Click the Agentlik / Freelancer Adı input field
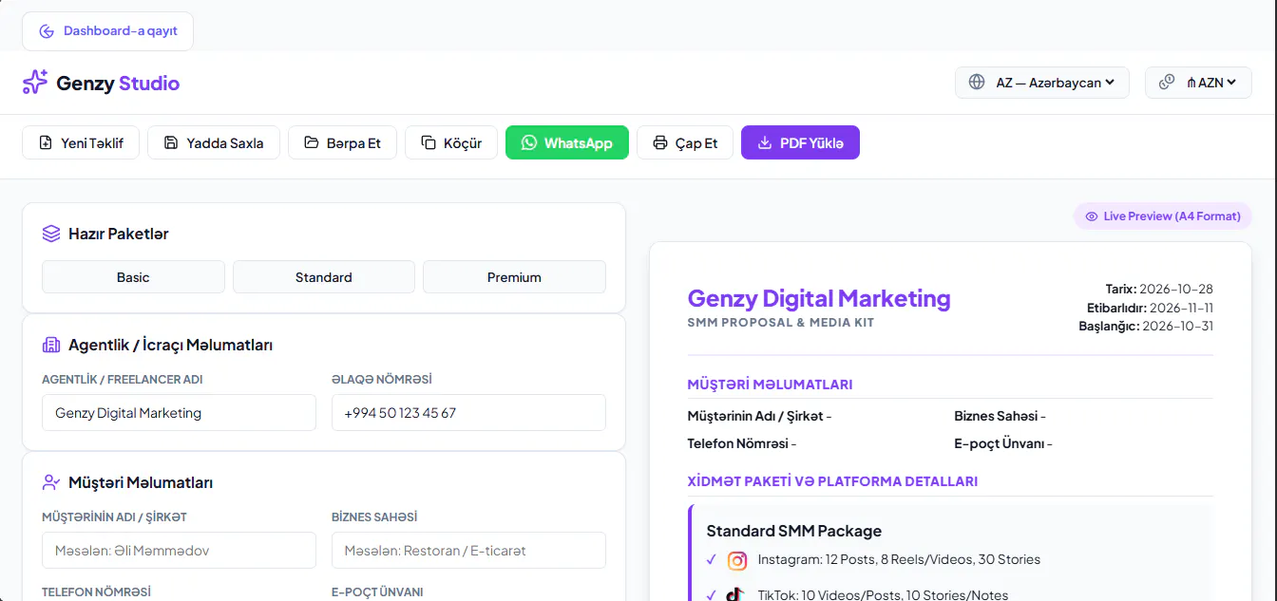The height and width of the screenshot is (601, 1277). coord(179,413)
